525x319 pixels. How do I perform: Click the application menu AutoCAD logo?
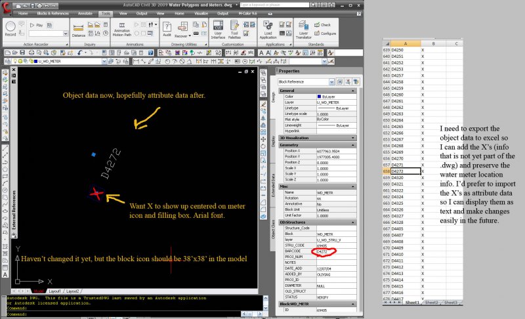6,8
